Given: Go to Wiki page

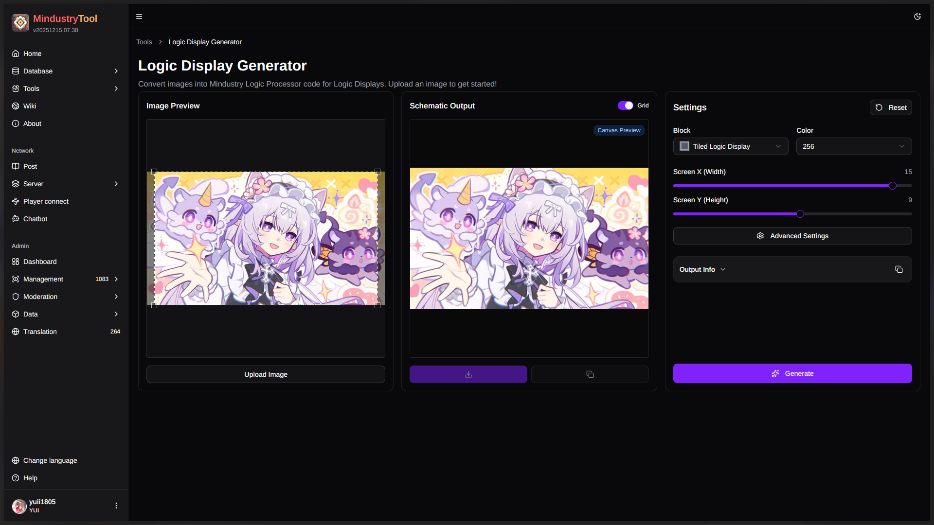Looking at the screenshot, I should point(30,106).
